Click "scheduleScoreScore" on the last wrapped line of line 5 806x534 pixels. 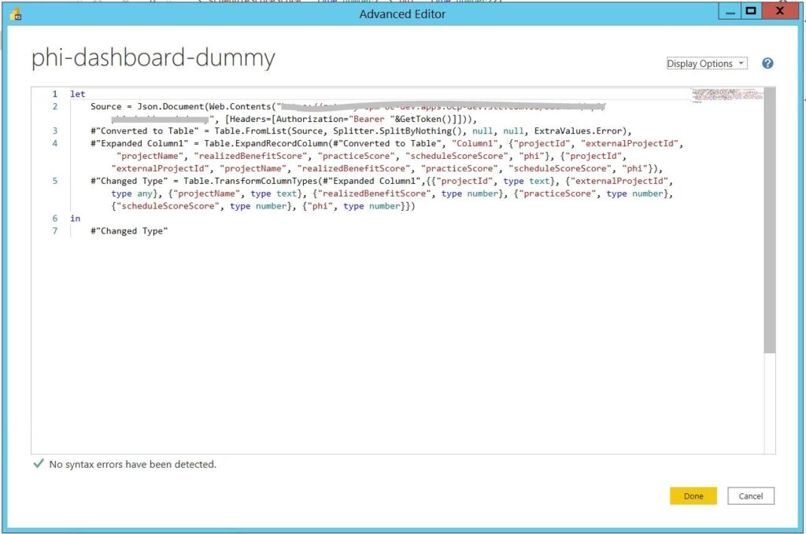[168, 206]
